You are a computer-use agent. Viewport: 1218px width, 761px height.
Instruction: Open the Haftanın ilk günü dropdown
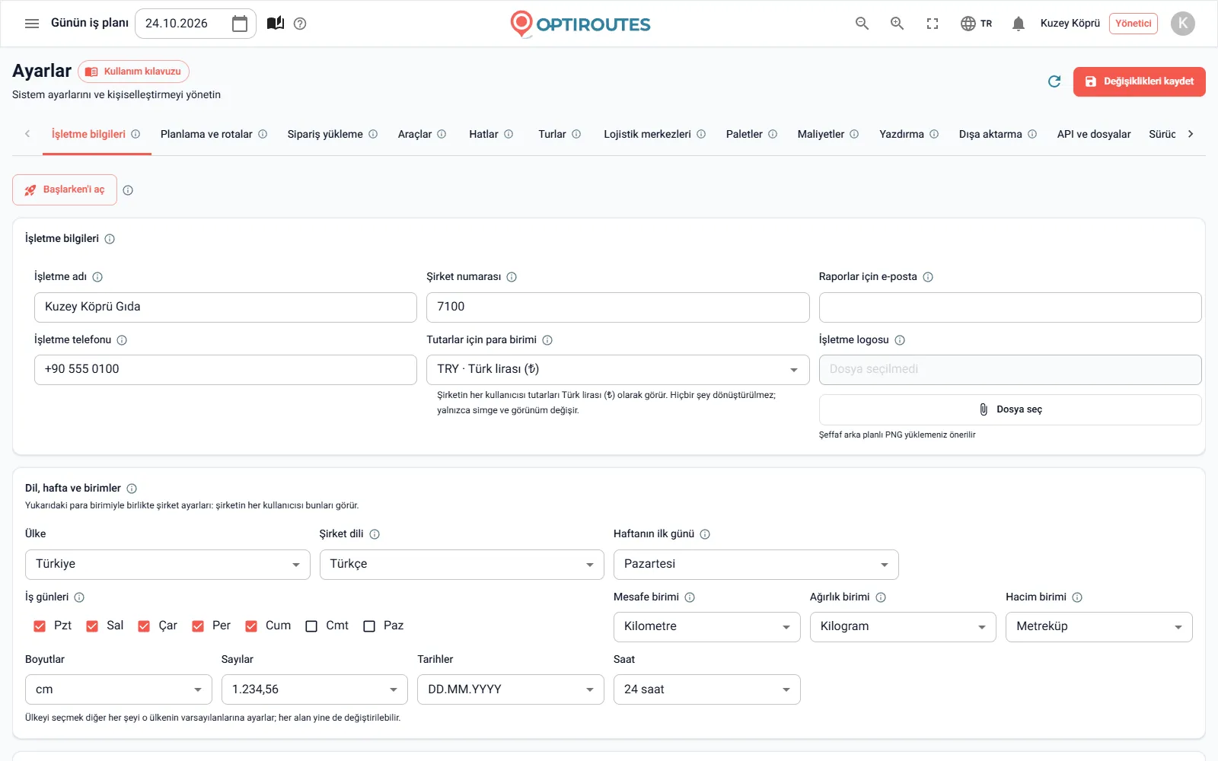pyautogui.click(x=756, y=565)
